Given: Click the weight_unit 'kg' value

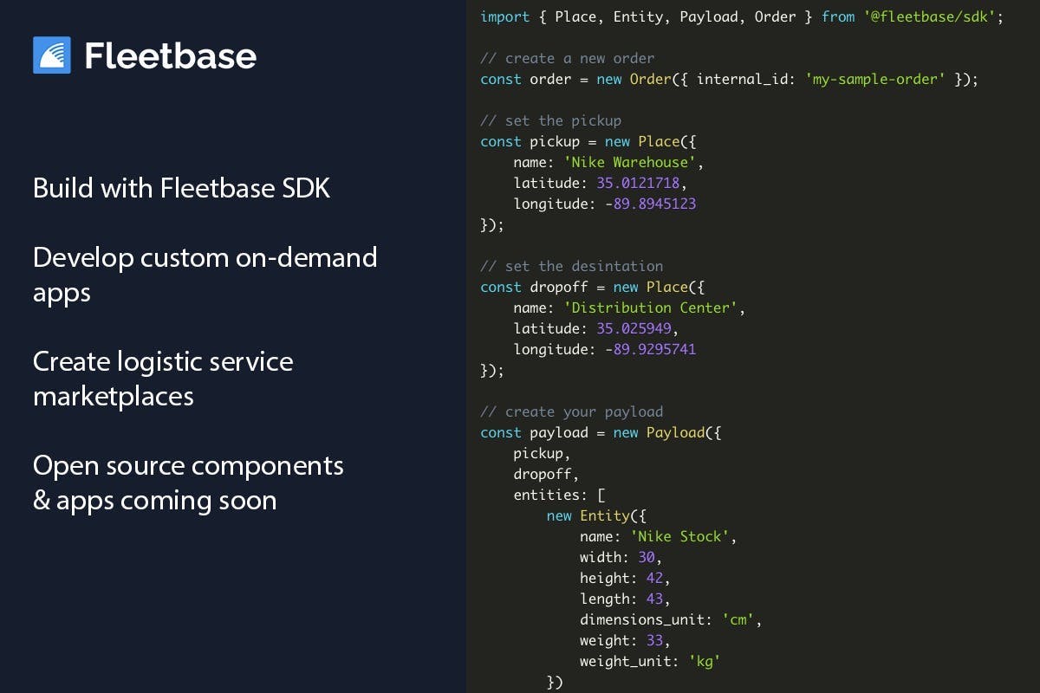Looking at the screenshot, I should [x=705, y=661].
